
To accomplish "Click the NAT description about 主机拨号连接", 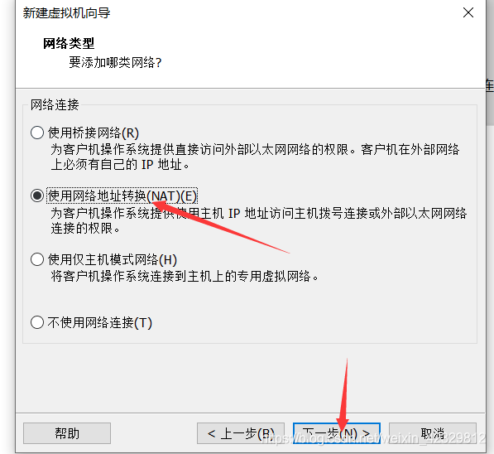I will pos(258,220).
